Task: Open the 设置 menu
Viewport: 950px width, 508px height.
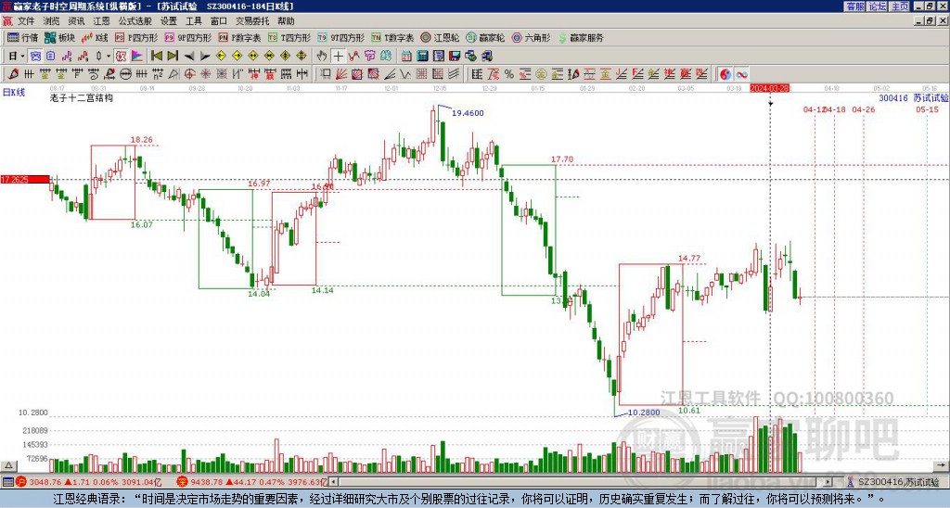Action: click(x=169, y=21)
